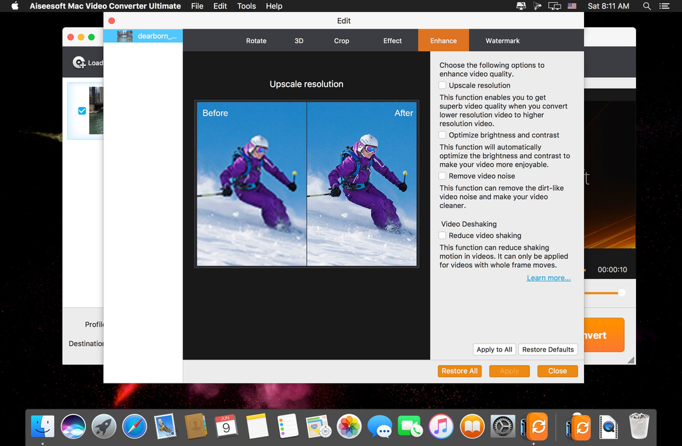Open the Tools menu

click(x=246, y=6)
